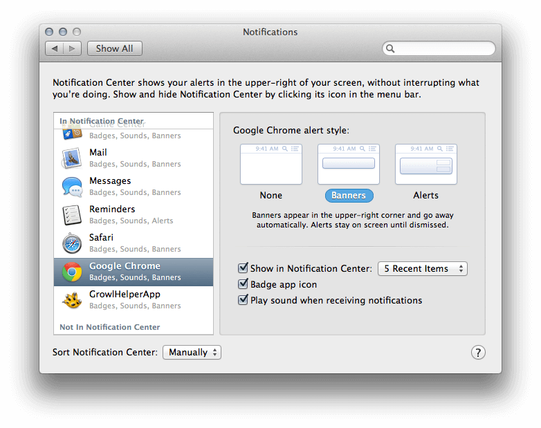Disable Play sound when receiving notifications
Image resolution: width=541 pixels, height=428 pixels.
243,299
